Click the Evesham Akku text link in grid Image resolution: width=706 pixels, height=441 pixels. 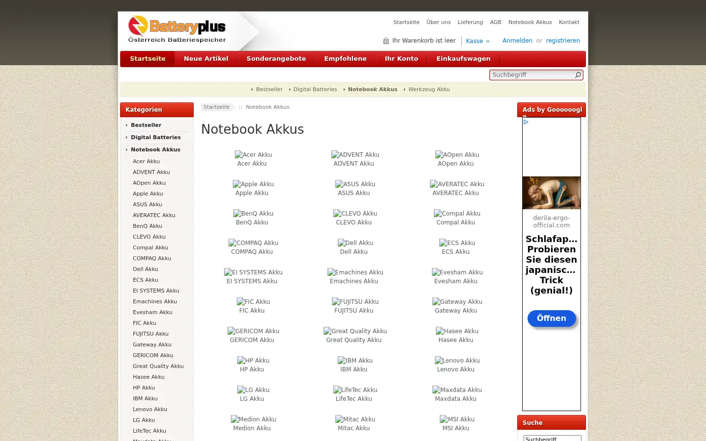456,281
